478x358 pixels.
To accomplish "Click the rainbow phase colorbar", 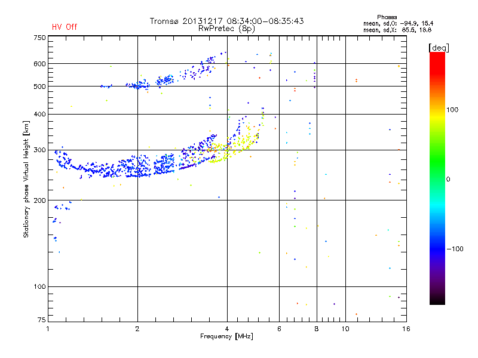I will (437, 178).
